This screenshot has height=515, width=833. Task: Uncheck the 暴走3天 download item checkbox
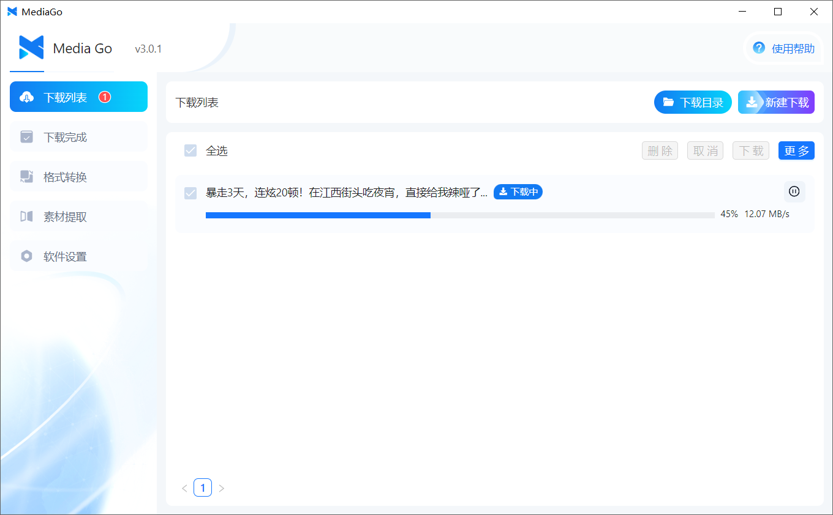click(190, 193)
